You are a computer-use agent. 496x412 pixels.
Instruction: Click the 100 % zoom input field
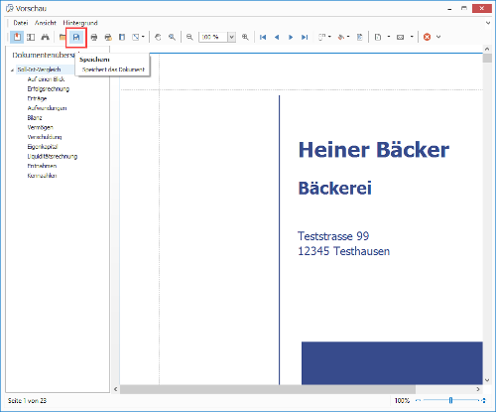[x=213, y=37]
